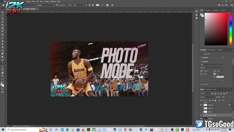Lock all layer attributes padlock icon
This screenshot has width=234, height=132.
tap(215, 100)
